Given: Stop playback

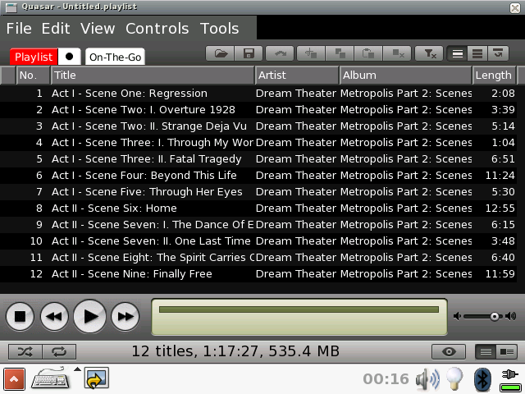Looking at the screenshot, I should (x=20, y=316).
